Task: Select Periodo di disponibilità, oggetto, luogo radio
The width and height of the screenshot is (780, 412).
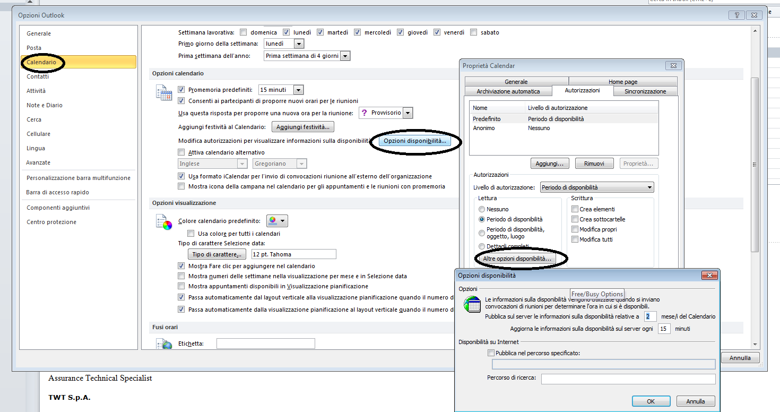Action: click(x=482, y=233)
